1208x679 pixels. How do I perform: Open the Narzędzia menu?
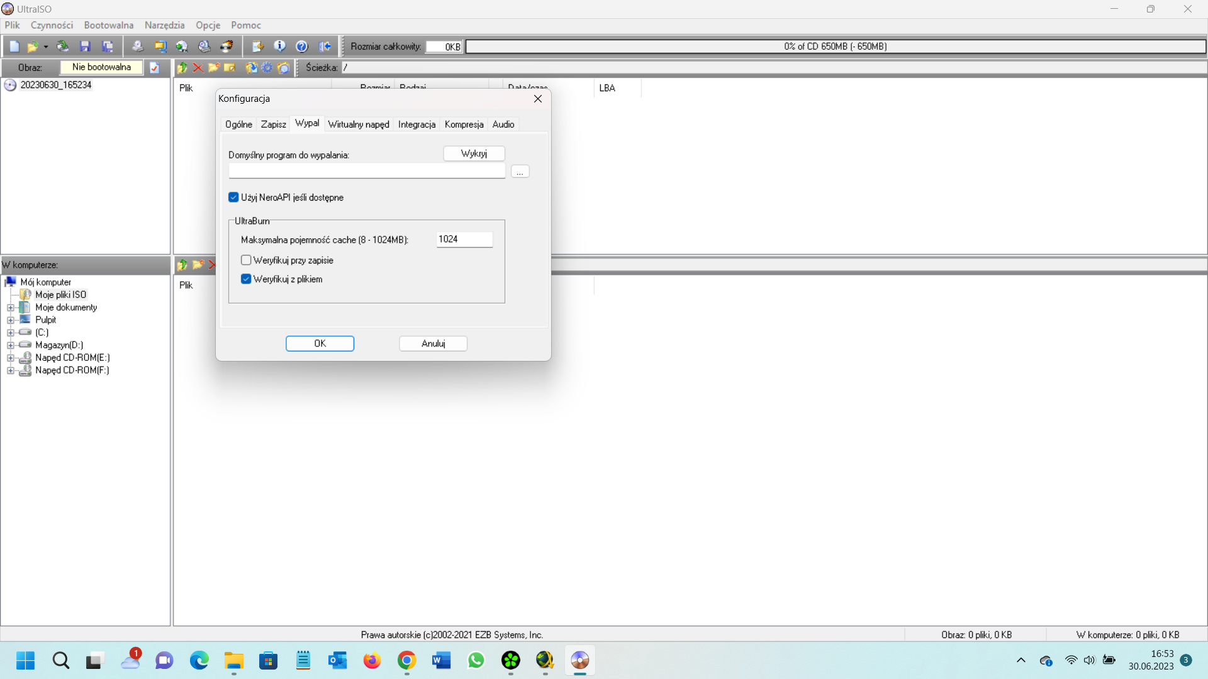click(165, 25)
